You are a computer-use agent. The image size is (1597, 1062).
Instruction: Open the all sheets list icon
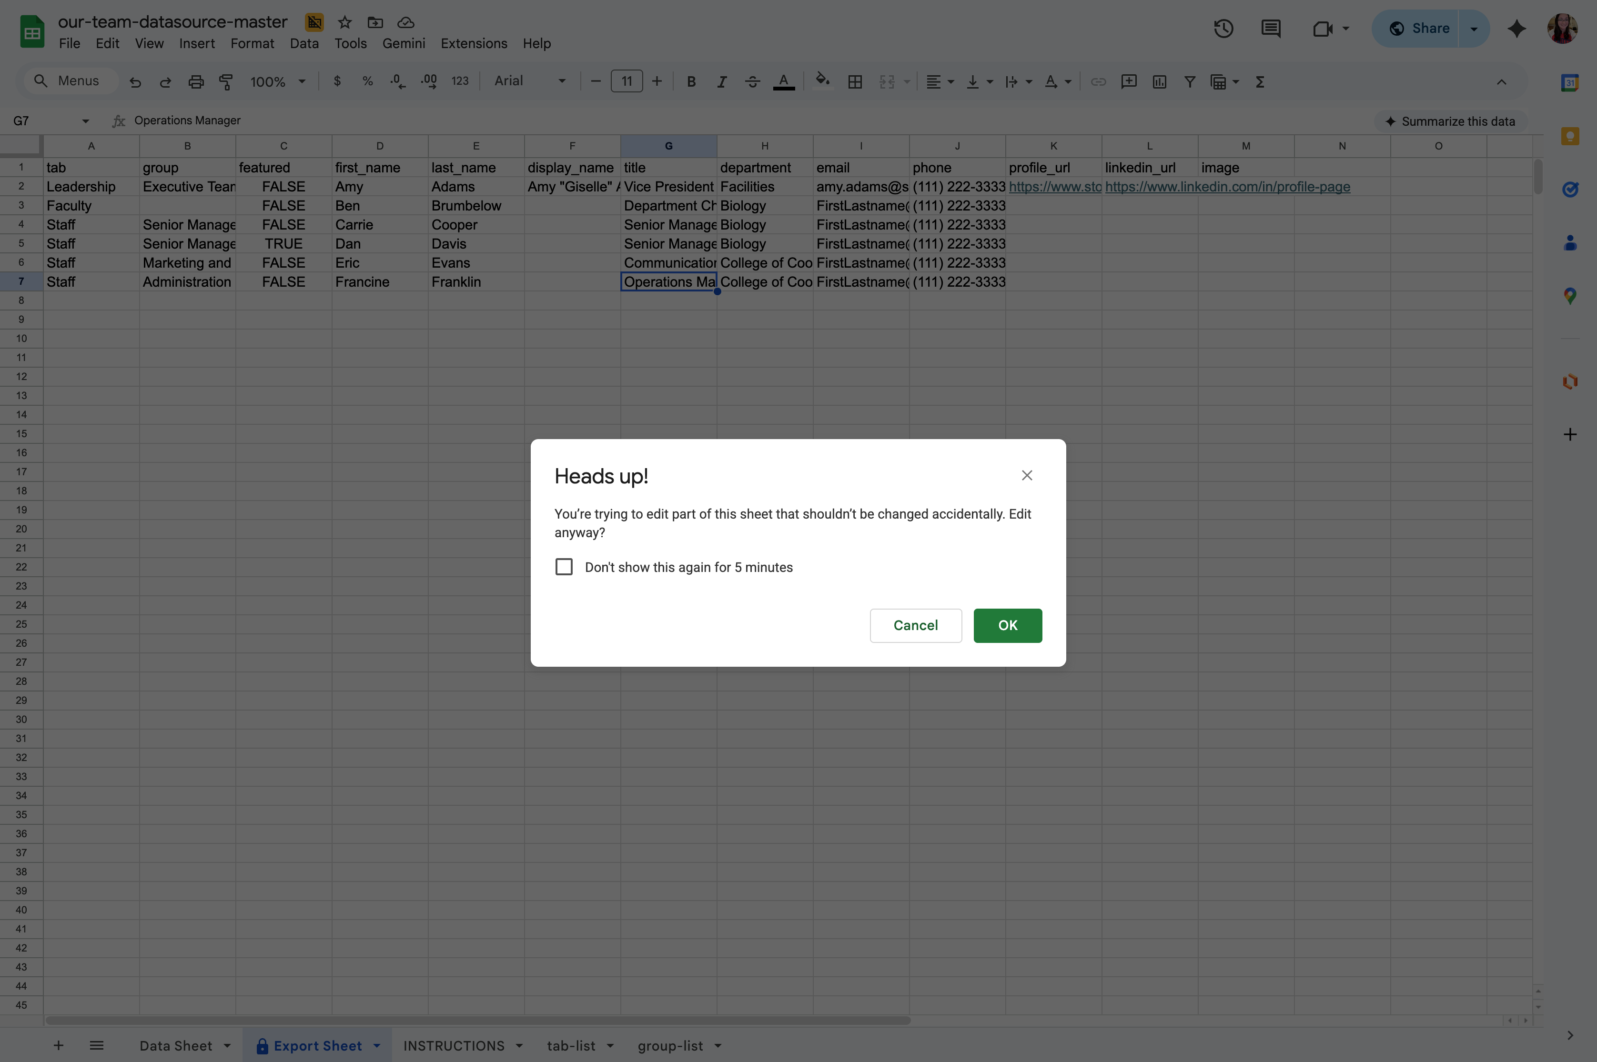[x=97, y=1046]
